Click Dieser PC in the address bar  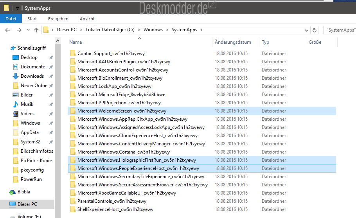coord(67,30)
